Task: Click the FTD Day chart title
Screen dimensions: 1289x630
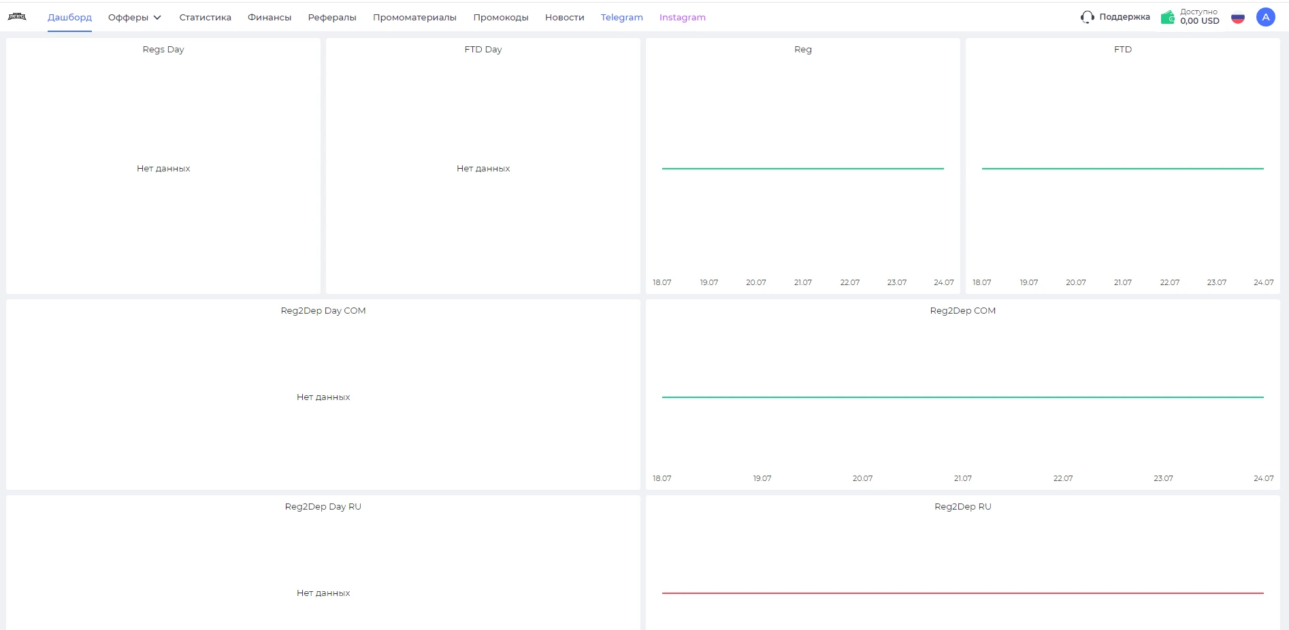Action: [483, 50]
